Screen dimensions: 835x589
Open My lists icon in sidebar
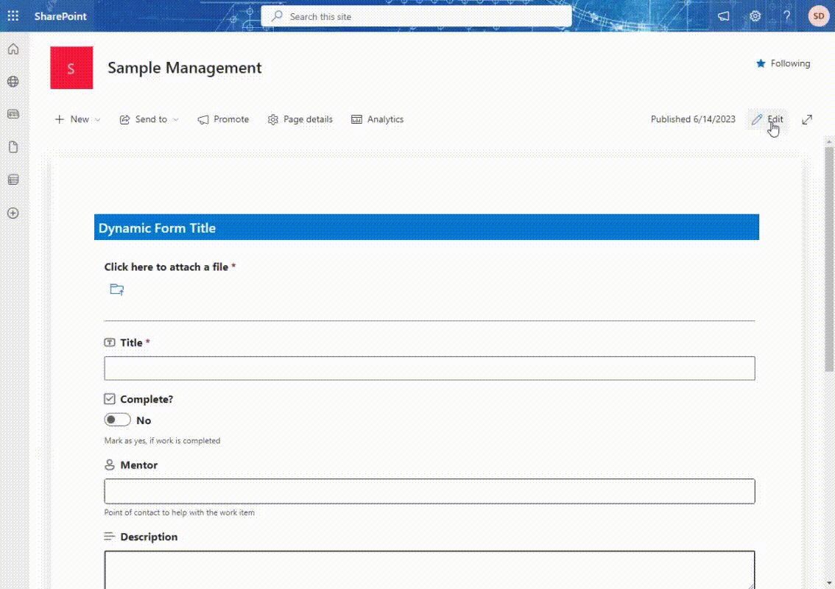(13, 180)
